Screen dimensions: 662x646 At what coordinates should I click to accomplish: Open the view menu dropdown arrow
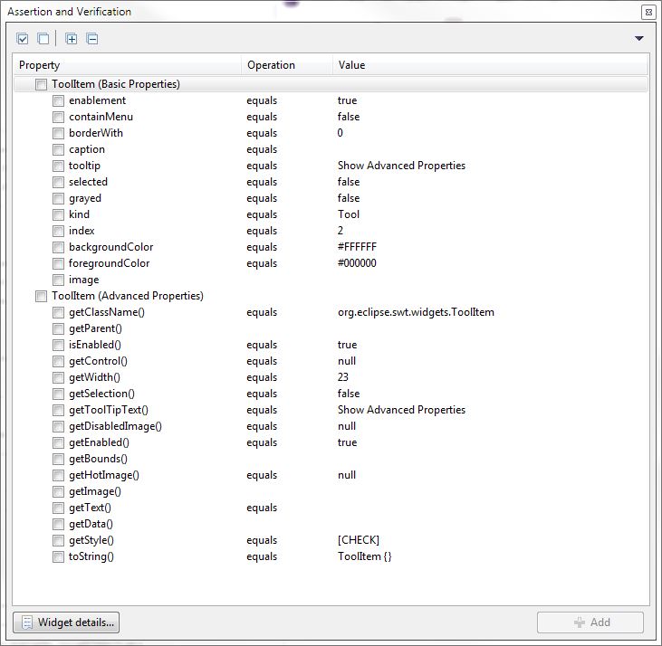(638, 39)
